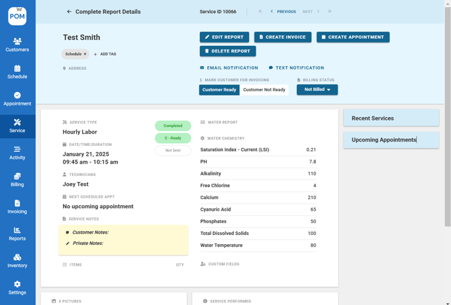
Task: Expand the Recent Services panel
Action: tap(391, 118)
